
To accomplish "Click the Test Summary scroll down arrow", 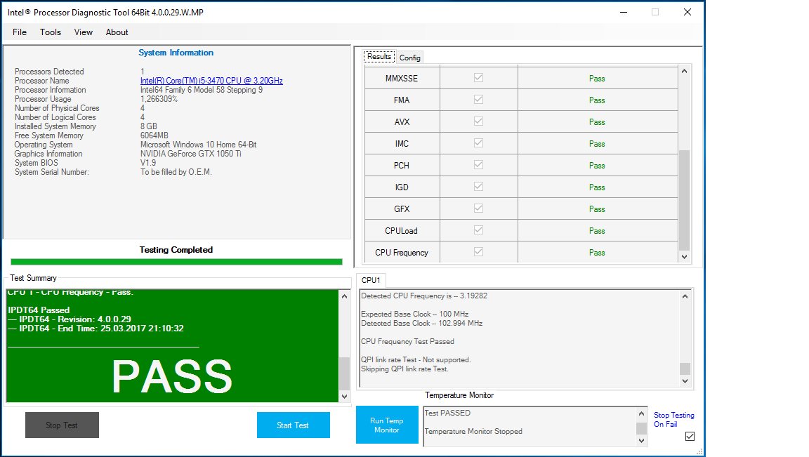I will coord(344,397).
